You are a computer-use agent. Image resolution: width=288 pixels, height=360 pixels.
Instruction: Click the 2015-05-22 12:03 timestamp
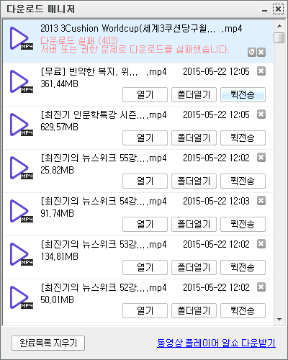coord(216,201)
